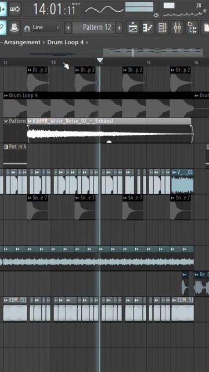Select the KSHMR_White_Noise_02_-_Exhaust clip title
209x372 pixels.
tap(73, 121)
